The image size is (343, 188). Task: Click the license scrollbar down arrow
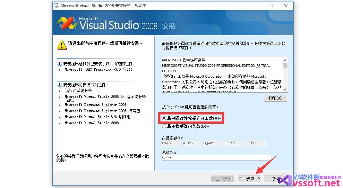[285, 90]
